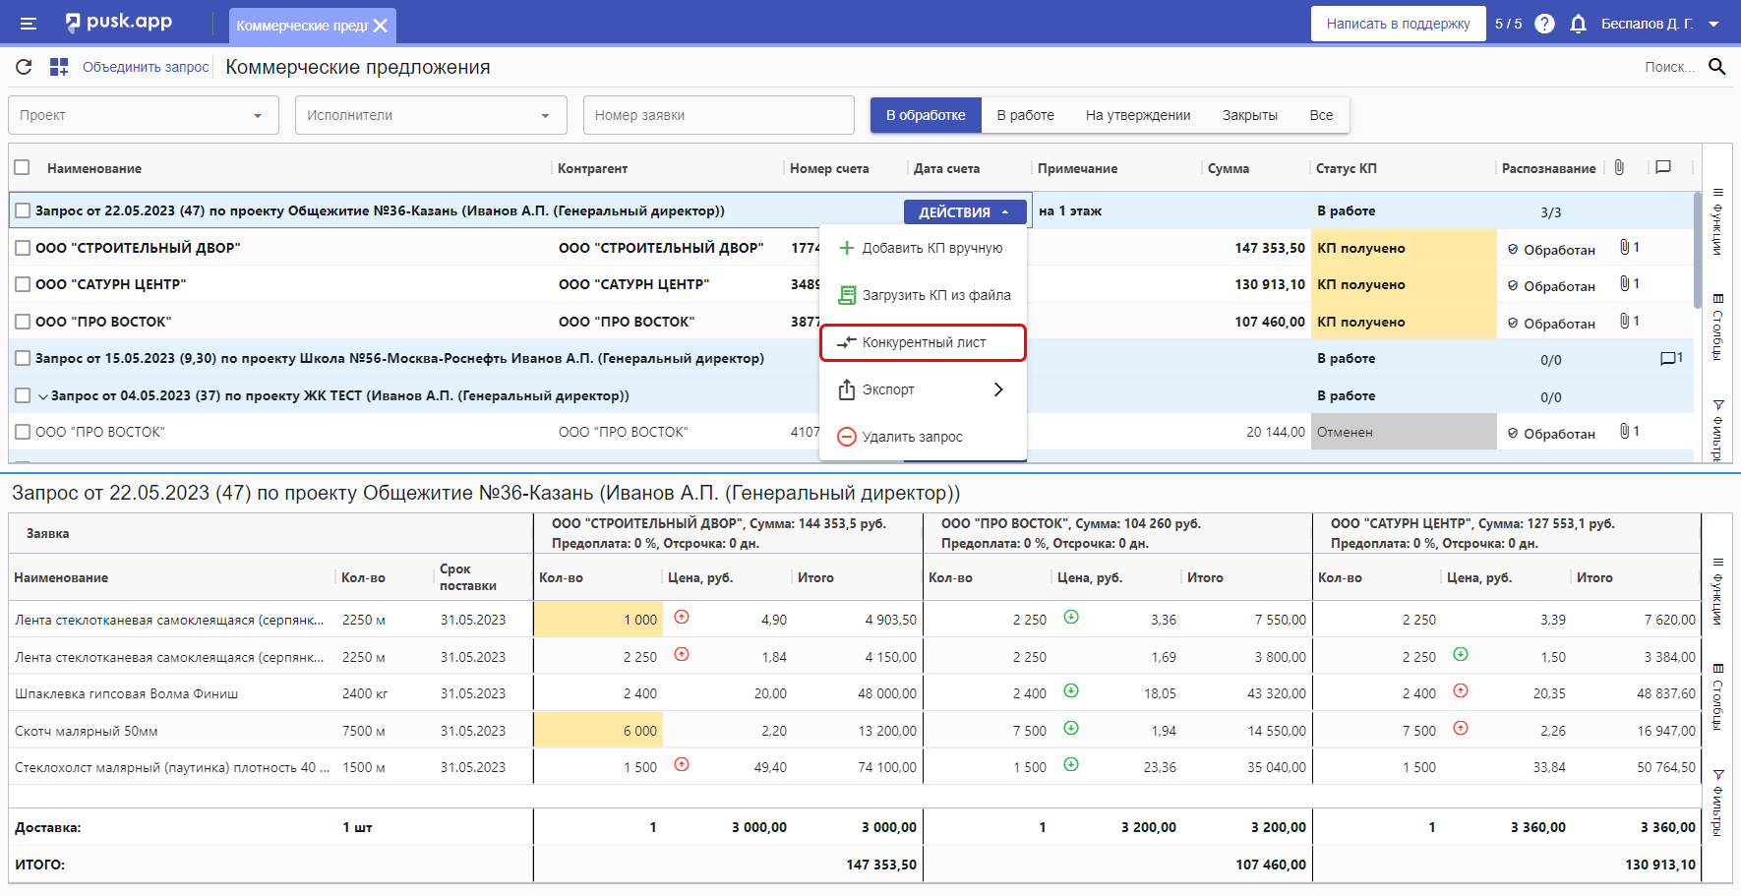Select the Закрыты filter tab
Viewport: 1741px width, 896px height.
[x=1249, y=115]
